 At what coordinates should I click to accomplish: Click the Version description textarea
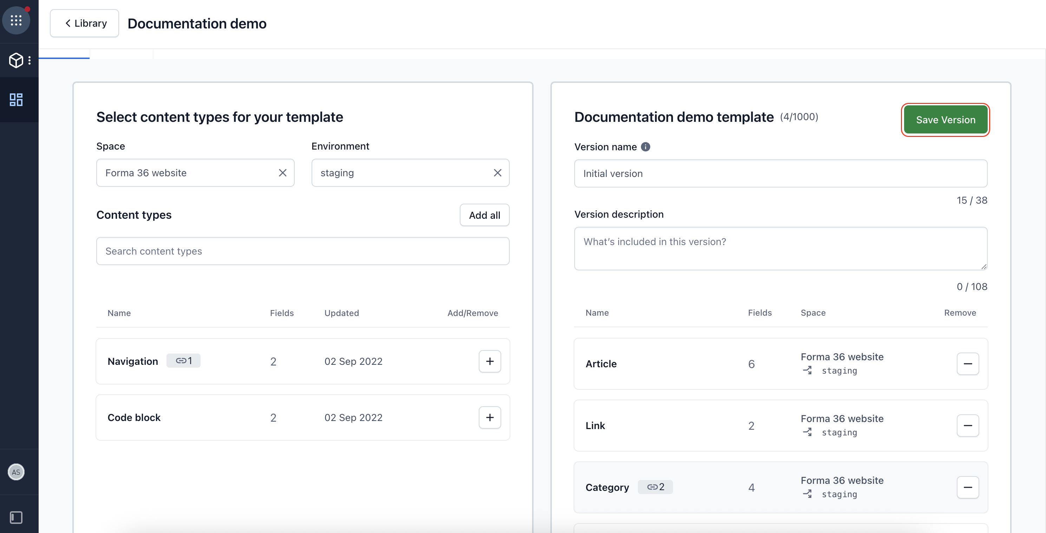pyautogui.click(x=780, y=249)
